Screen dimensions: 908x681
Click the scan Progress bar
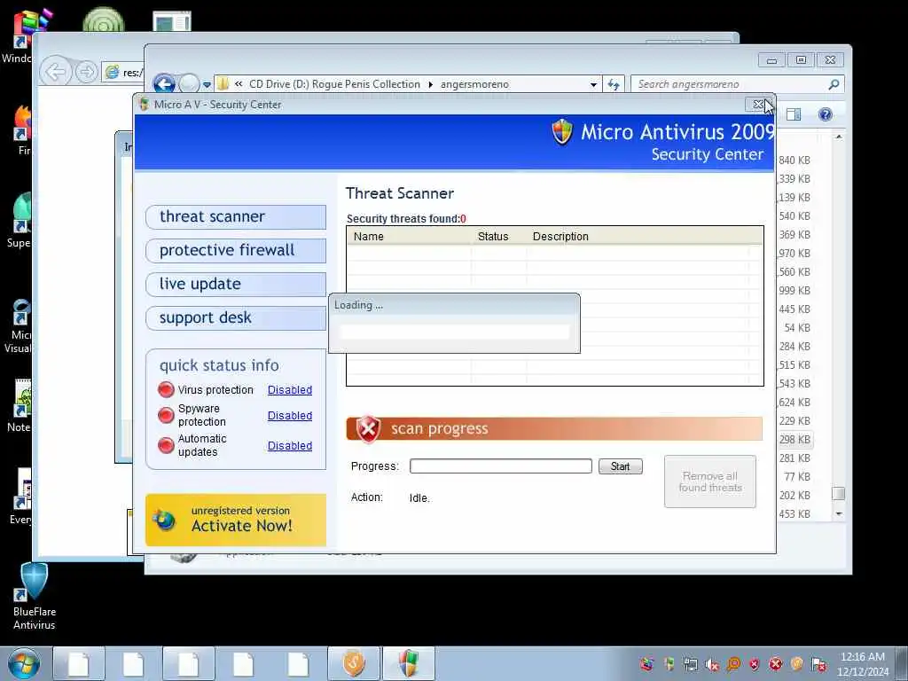point(500,466)
